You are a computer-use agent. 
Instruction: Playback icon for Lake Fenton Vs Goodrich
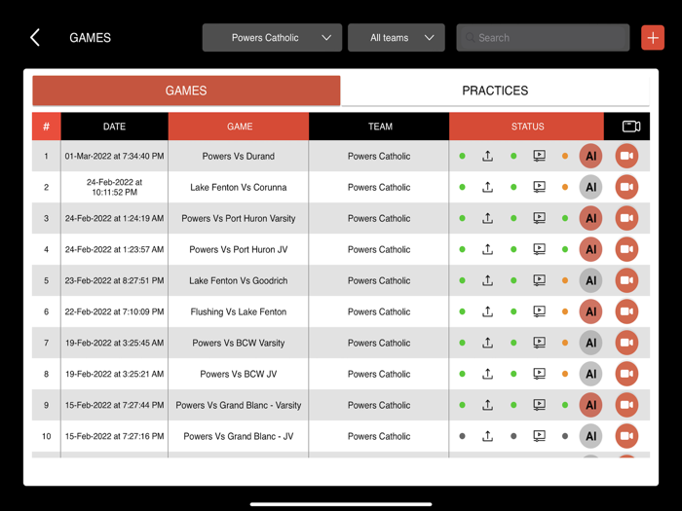pos(540,280)
